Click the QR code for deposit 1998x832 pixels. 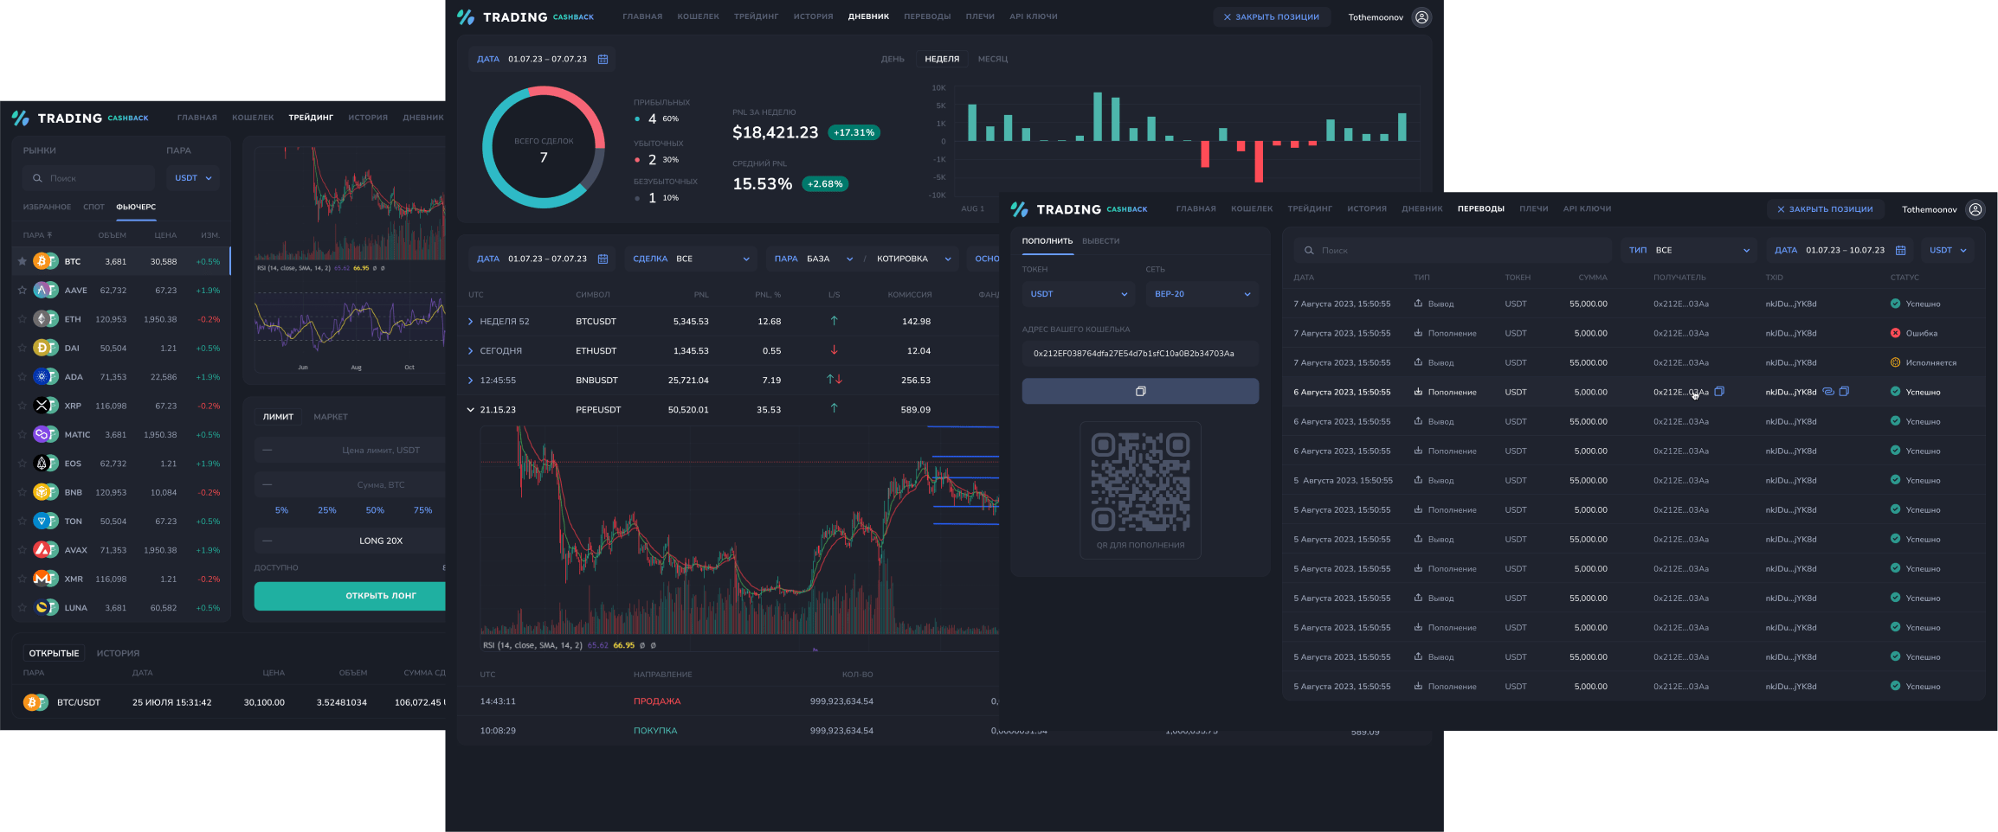1140,483
